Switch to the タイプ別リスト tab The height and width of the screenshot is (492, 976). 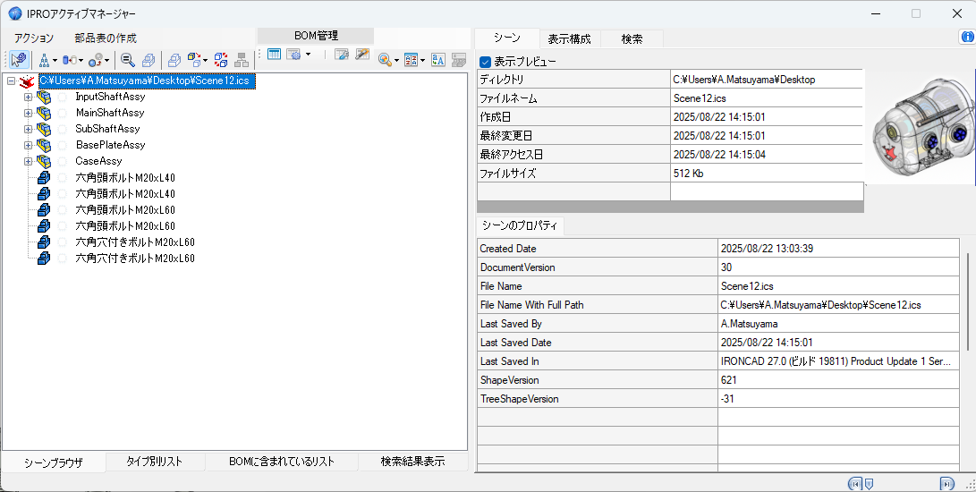(155, 462)
